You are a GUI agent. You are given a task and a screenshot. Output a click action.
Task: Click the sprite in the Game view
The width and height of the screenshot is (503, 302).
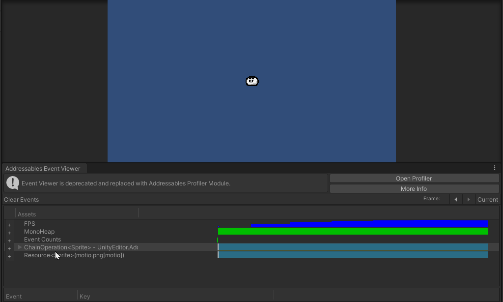point(251,81)
